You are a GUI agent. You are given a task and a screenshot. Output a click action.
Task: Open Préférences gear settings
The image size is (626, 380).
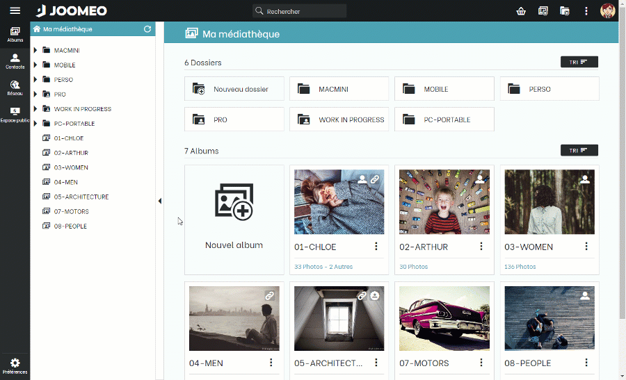15,365
